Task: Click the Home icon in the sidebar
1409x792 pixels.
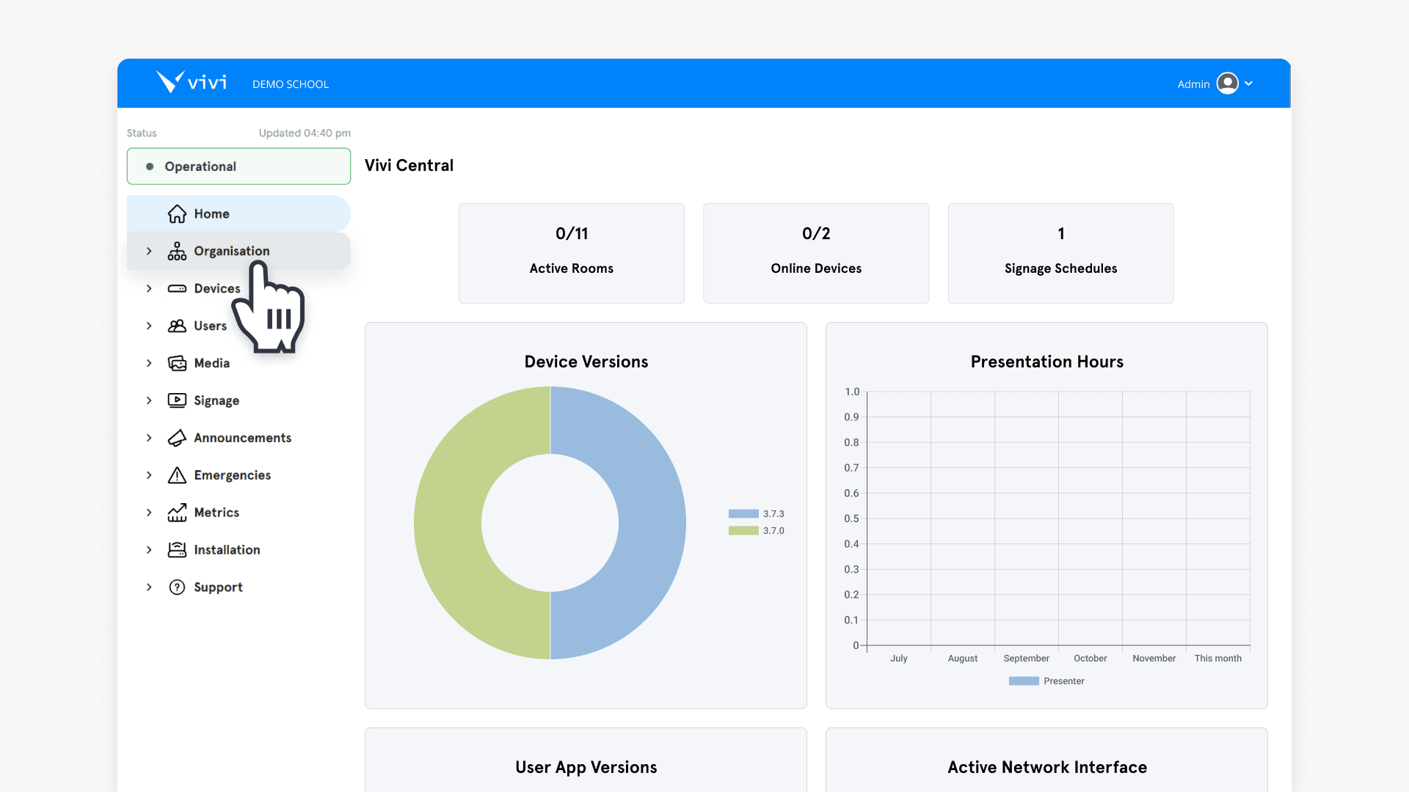Action: click(x=177, y=213)
